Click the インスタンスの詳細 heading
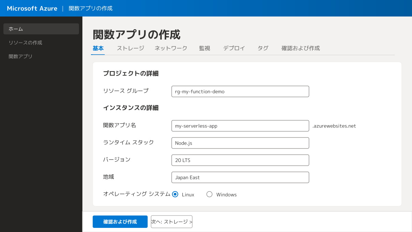Screen dimensions: 412x232 point(131,108)
